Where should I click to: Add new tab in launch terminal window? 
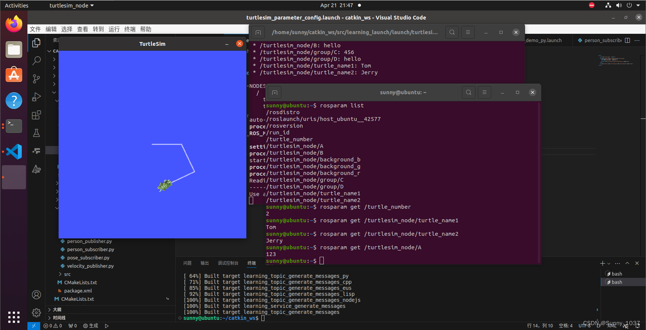258,33
